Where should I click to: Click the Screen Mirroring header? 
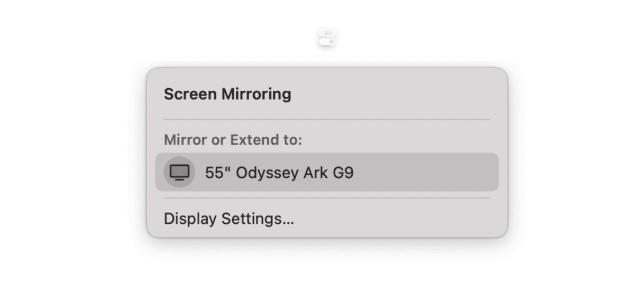click(x=227, y=94)
